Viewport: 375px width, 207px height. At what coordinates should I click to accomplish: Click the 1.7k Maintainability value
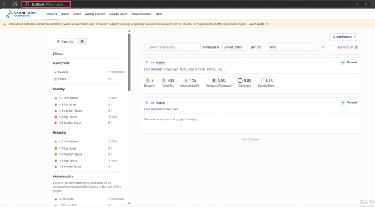pos(193,81)
